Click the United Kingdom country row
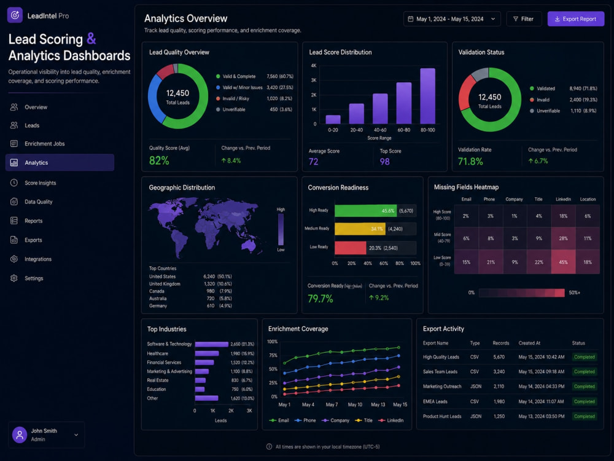The height and width of the screenshot is (461, 614). click(x=190, y=284)
